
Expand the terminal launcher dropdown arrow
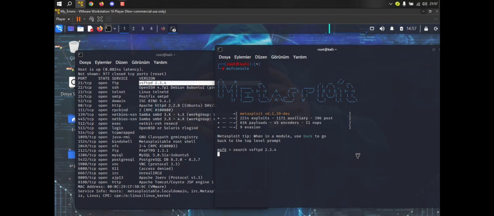pyautogui.click(x=115, y=29)
